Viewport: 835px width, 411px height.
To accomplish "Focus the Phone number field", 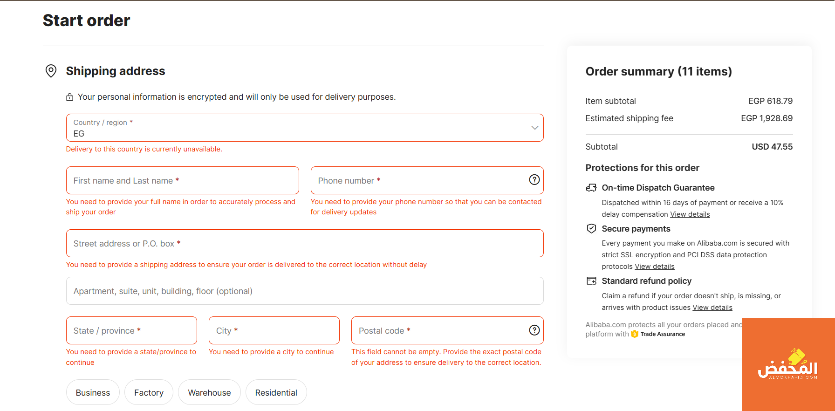I will pyautogui.click(x=427, y=180).
